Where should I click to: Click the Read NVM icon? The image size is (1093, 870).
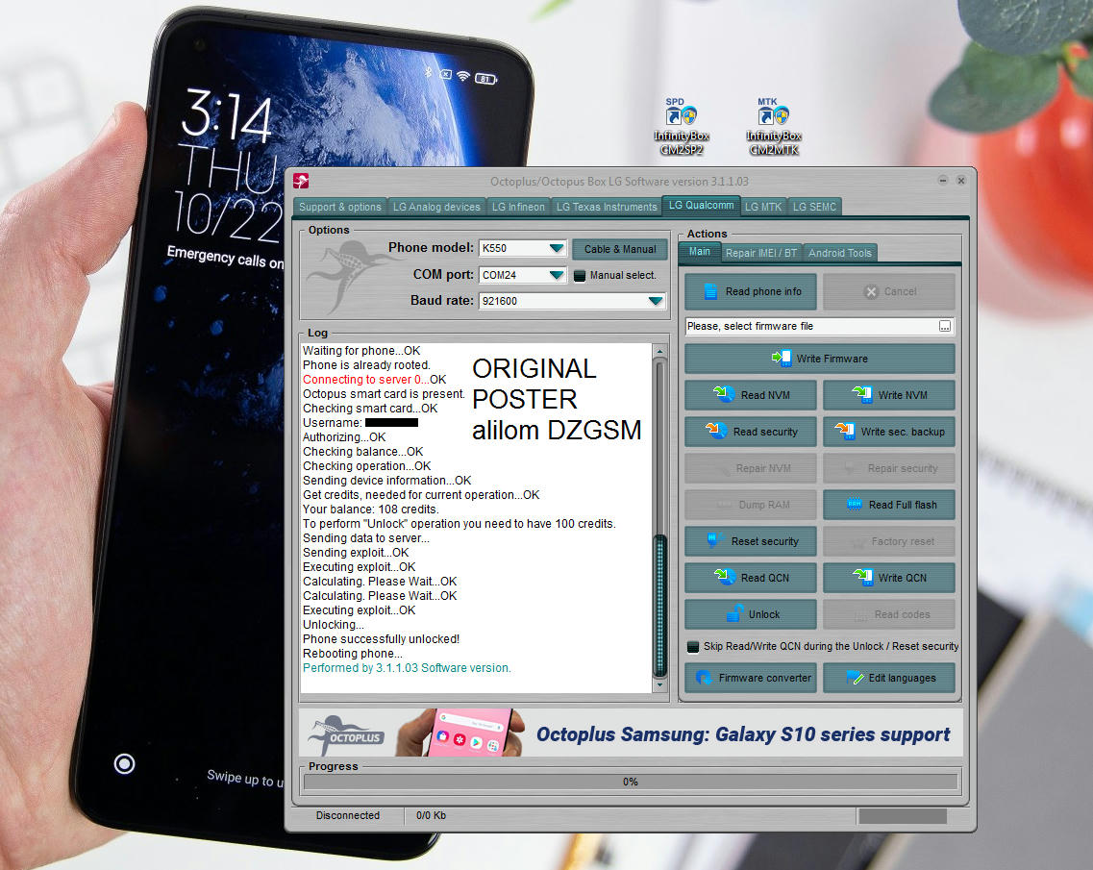tap(724, 394)
